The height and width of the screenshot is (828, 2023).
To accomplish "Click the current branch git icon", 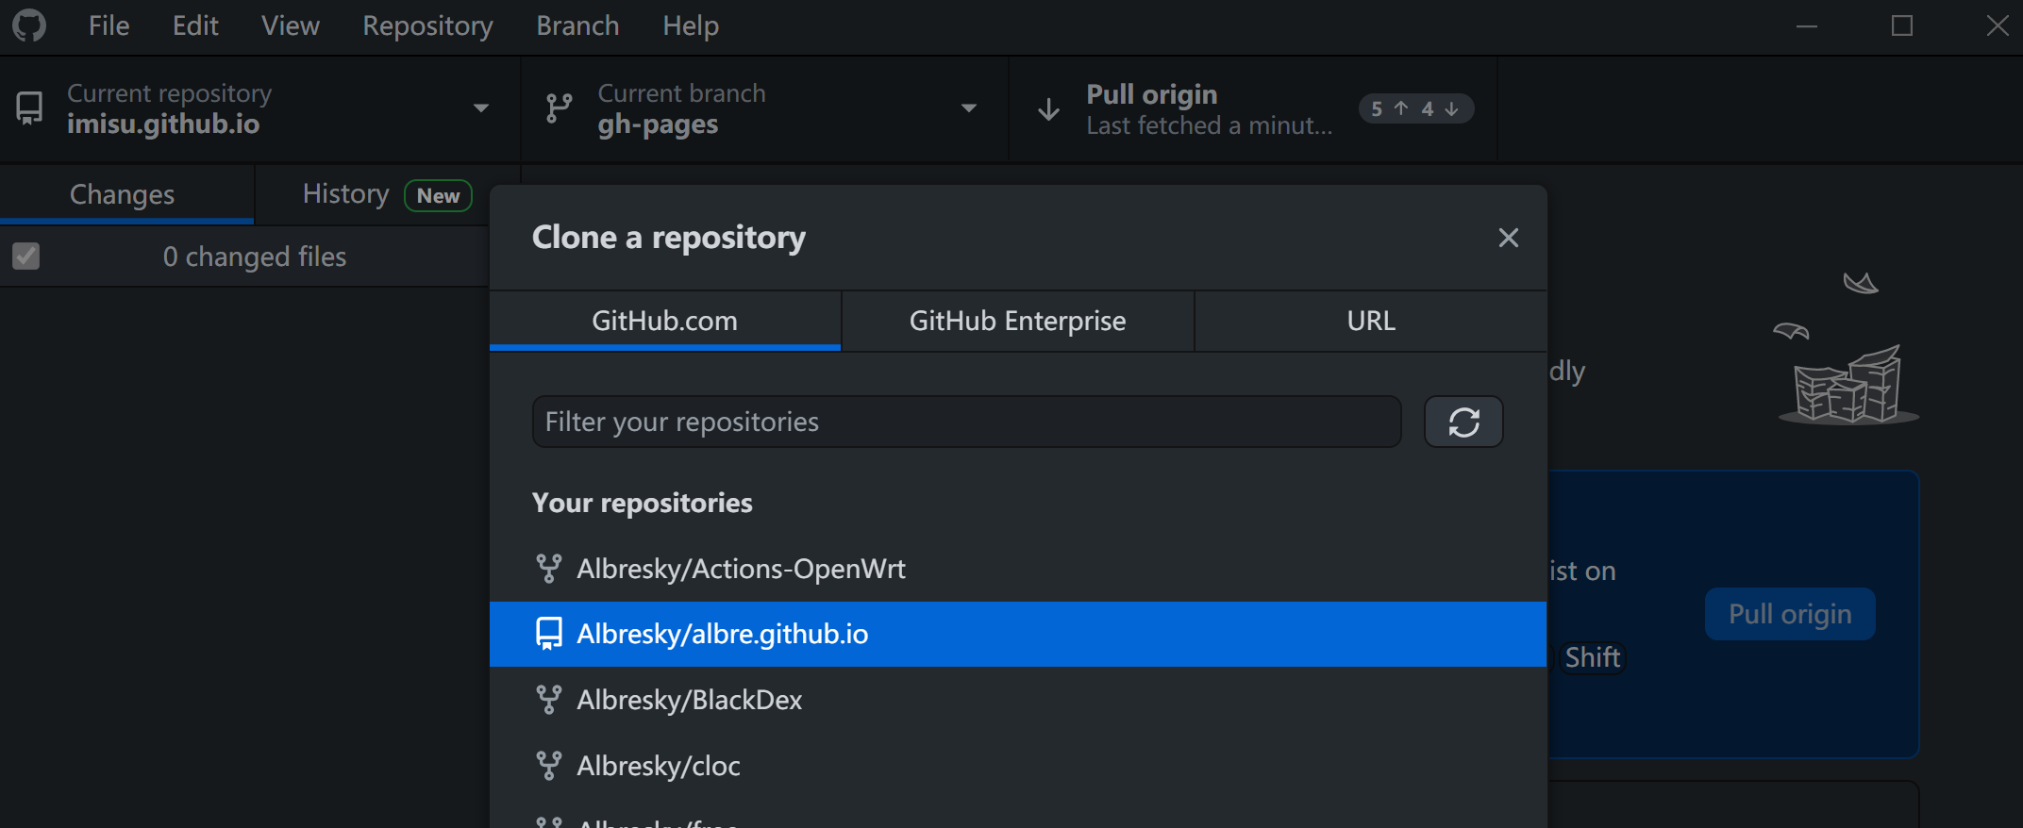I will 559,108.
